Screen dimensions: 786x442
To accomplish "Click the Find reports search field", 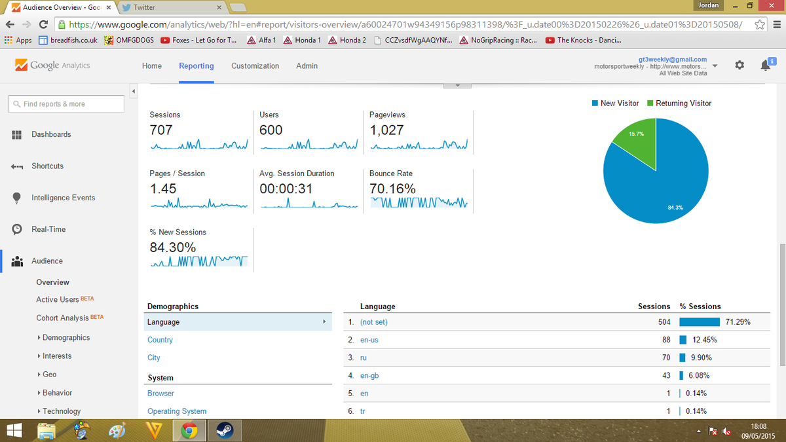I will (66, 104).
